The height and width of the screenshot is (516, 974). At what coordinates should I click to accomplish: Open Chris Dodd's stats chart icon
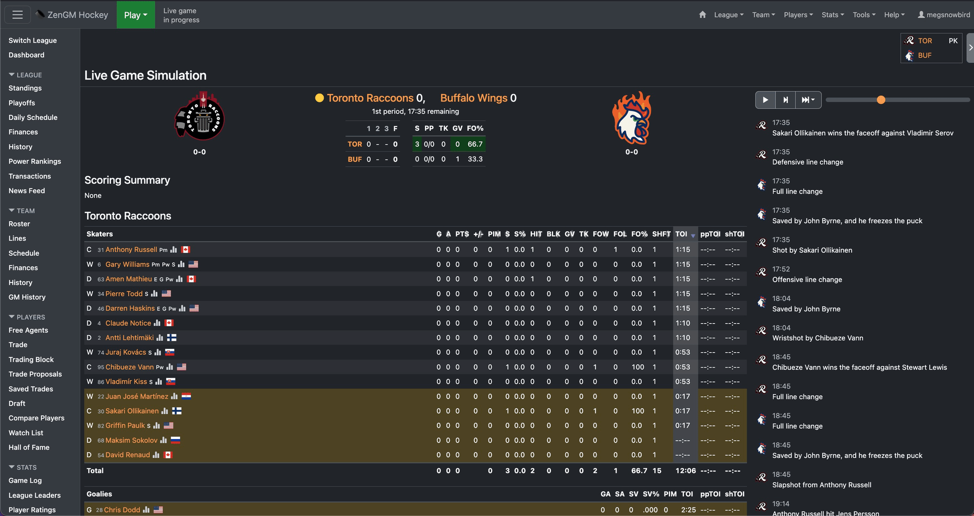[x=146, y=510]
